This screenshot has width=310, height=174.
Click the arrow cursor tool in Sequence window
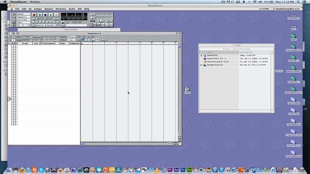[83, 40]
